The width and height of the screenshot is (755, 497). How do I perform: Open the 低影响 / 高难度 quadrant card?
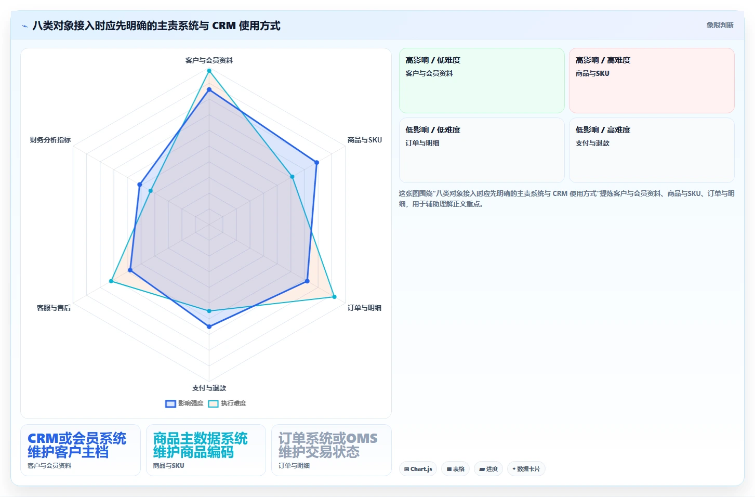[652, 150]
